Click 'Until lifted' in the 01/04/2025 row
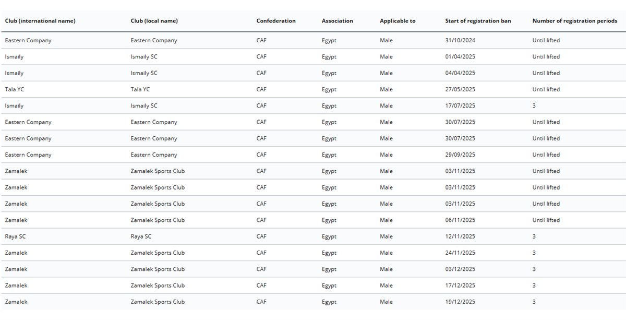This screenshot has height=320, width=626. click(546, 56)
